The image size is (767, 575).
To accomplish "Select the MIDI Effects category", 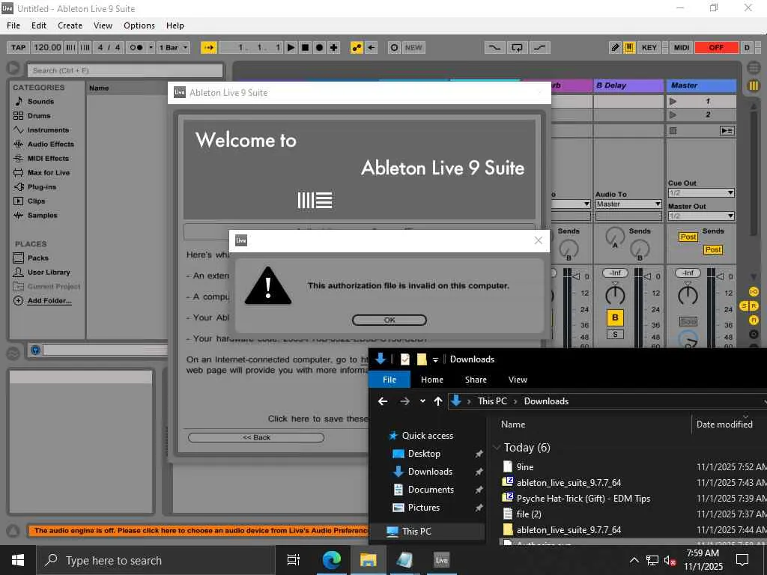I will [x=48, y=159].
